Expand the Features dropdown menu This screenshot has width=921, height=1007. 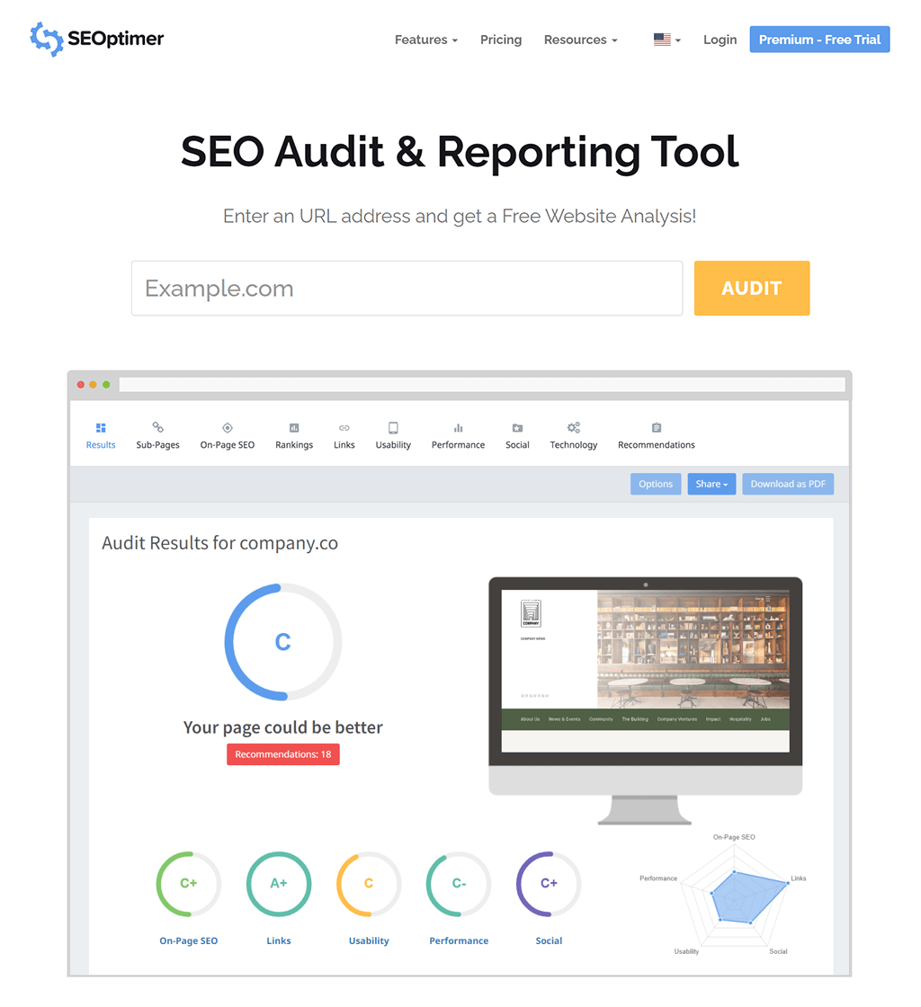[x=426, y=40]
